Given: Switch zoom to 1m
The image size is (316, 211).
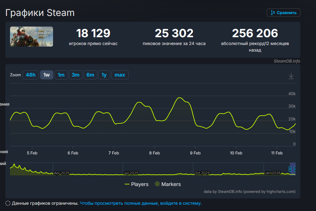Looking at the screenshot, I should [x=61, y=75].
